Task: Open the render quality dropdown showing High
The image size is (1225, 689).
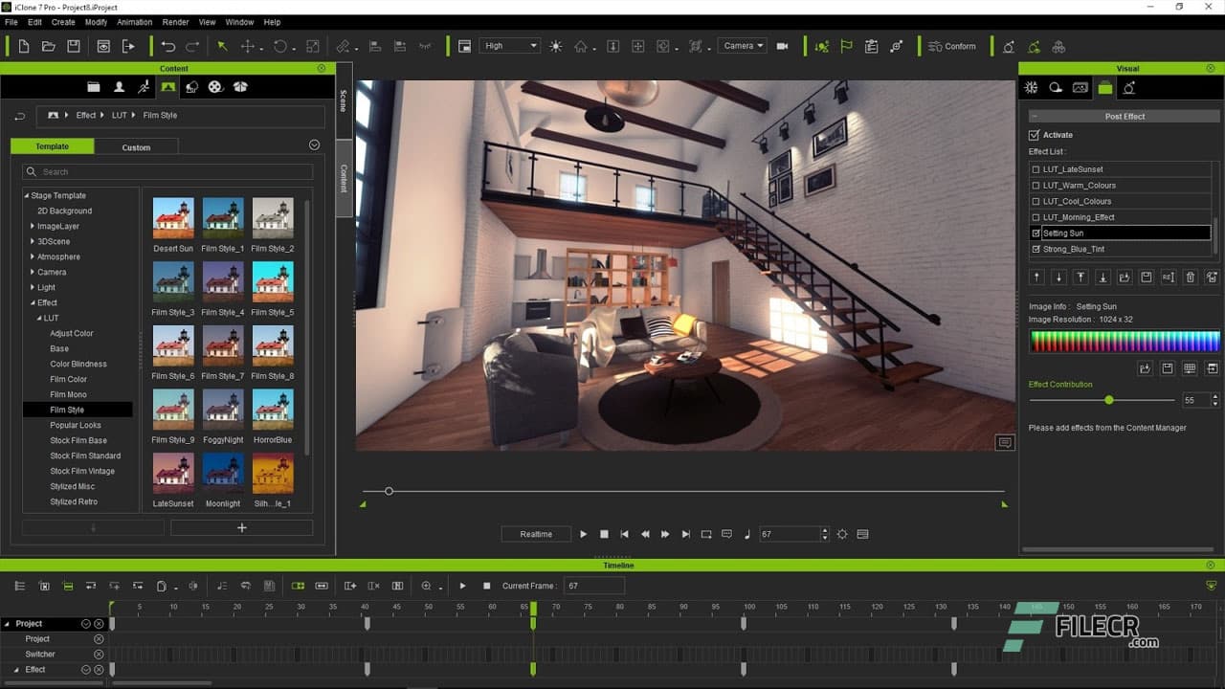Action: pos(509,45)
